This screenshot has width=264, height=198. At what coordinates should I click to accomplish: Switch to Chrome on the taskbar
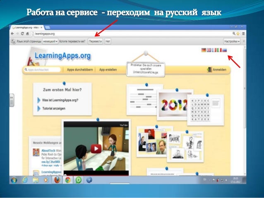(68, 180)
